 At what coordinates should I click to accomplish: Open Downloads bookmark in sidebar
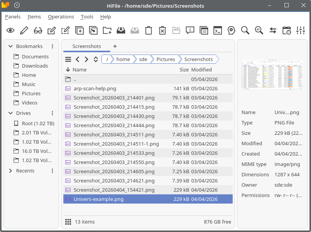[x=35, y=66]
